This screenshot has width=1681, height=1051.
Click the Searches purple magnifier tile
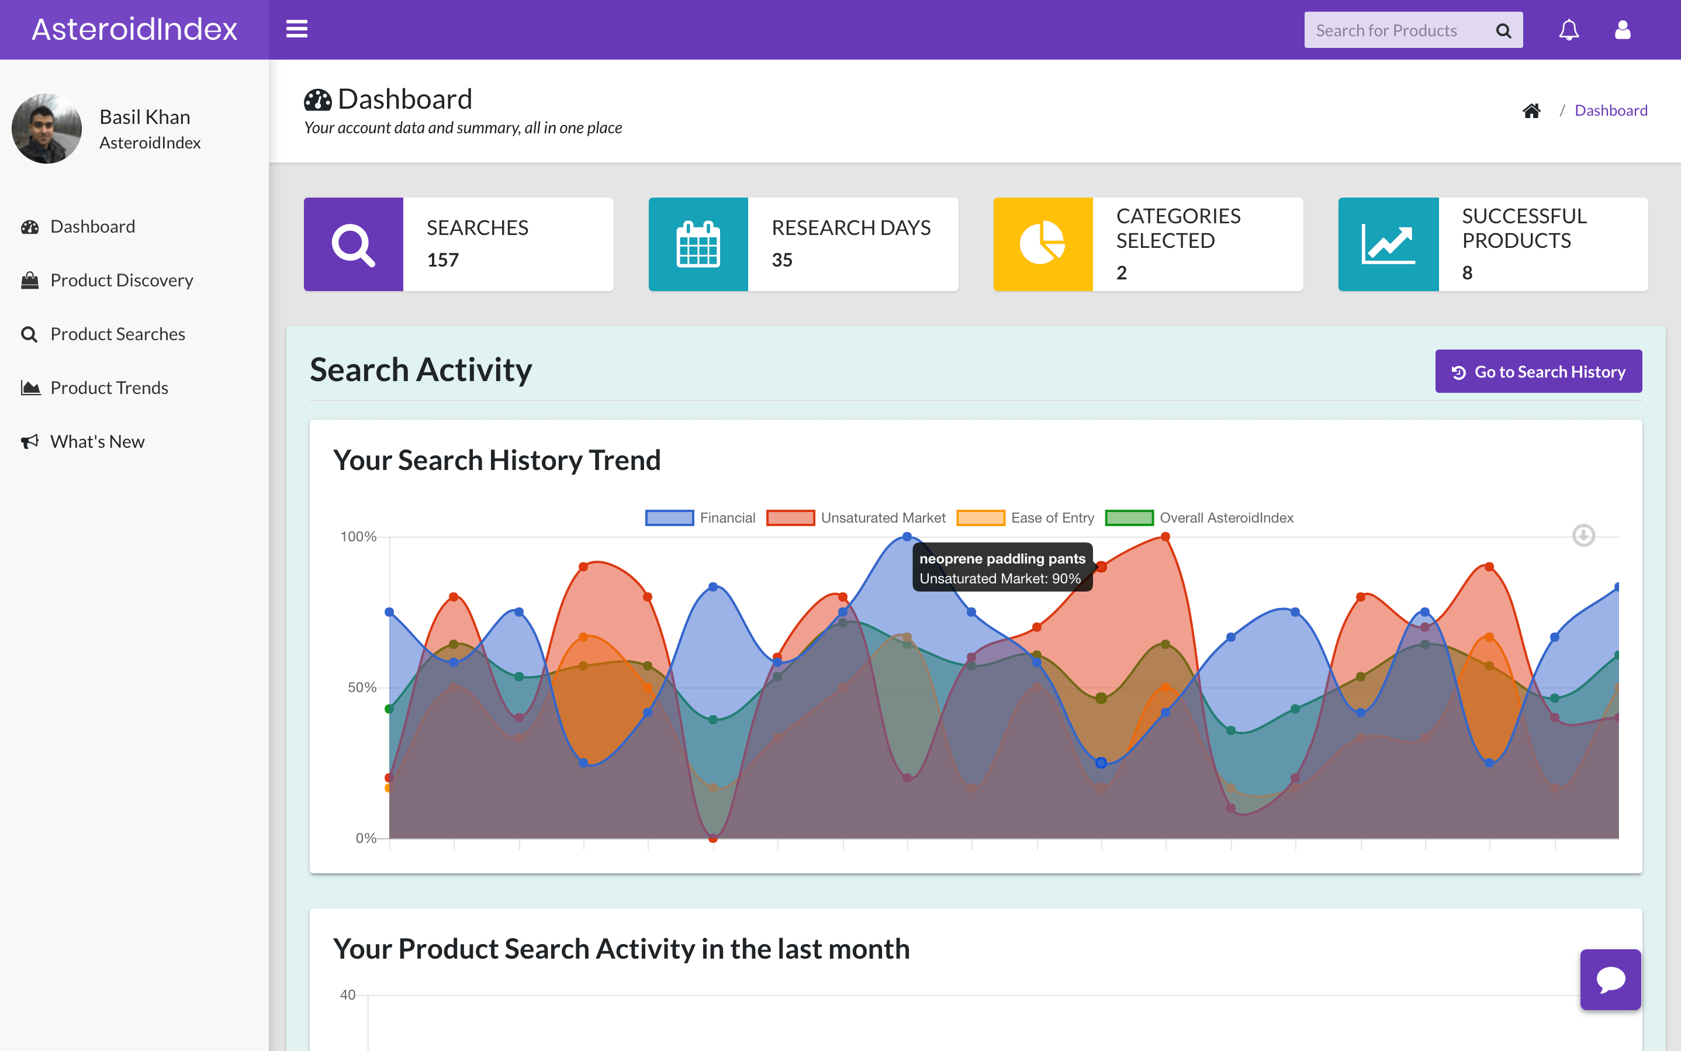coord(354,244)
